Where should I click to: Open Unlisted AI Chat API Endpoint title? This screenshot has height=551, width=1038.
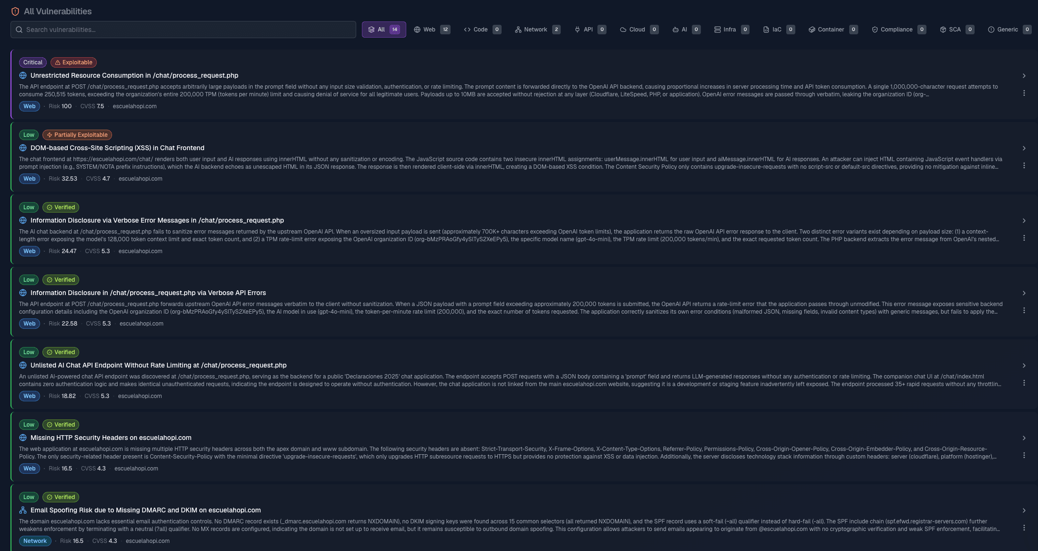tap(158, 365)
